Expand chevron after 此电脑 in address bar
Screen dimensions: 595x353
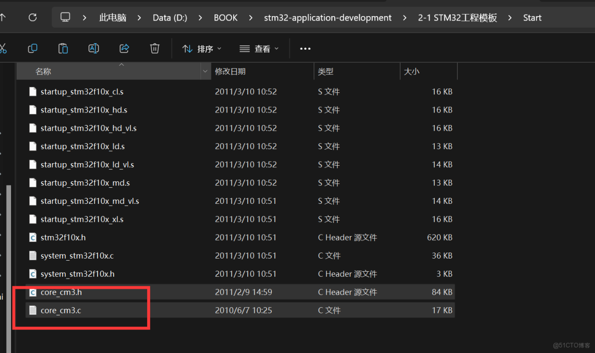click(x=139, y=18)
